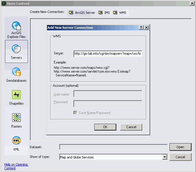Screen dimensions: 196x172
Task: Focus the Password field
Action: (x=108, y=104)
